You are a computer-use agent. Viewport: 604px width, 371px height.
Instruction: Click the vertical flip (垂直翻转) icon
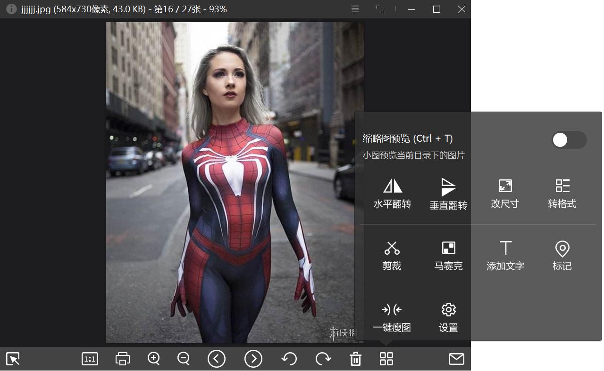pos(448,187)
